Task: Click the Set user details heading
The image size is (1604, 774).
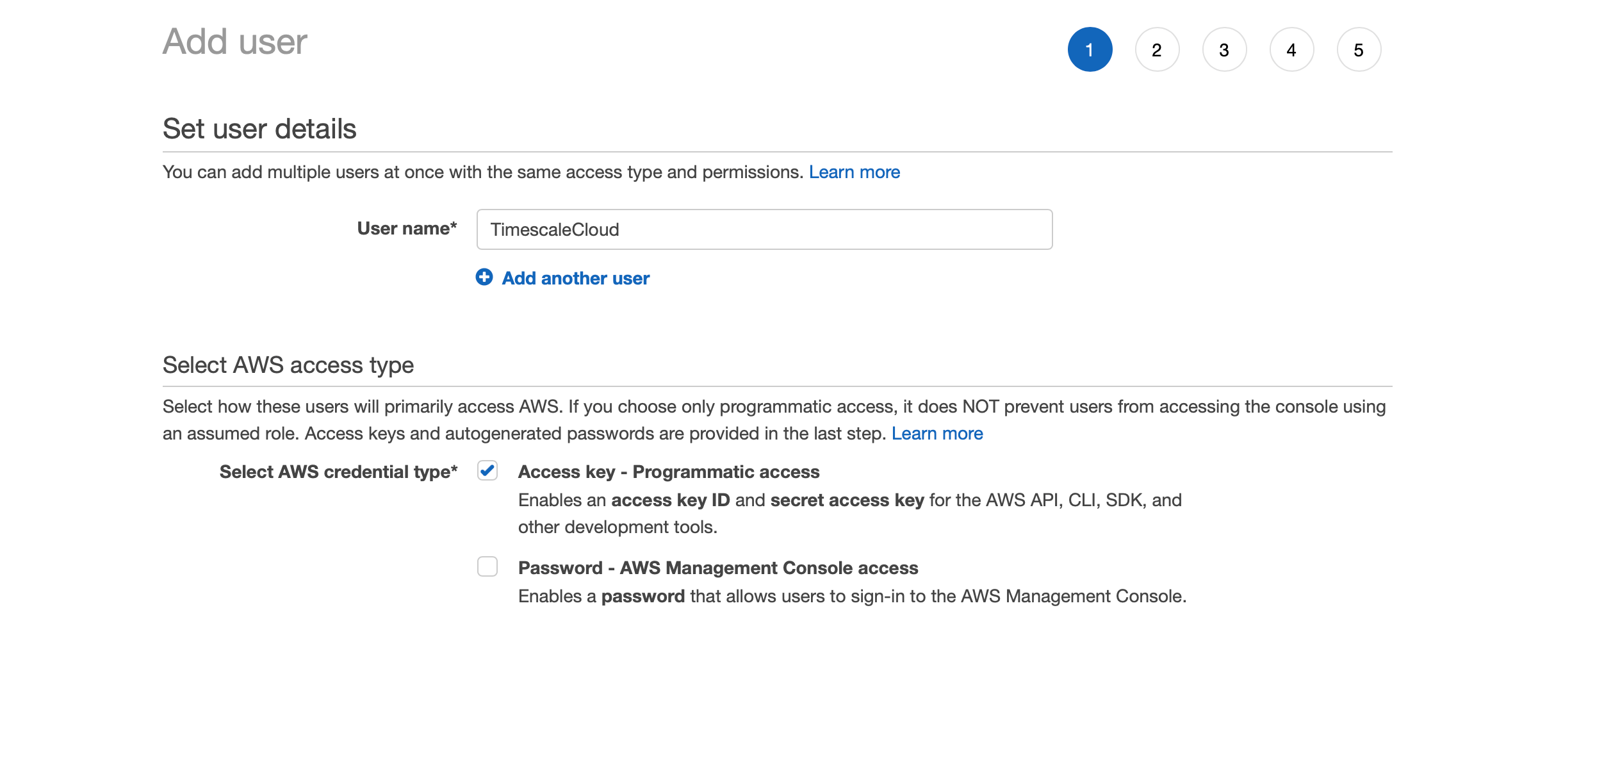Action: [259, 129]
